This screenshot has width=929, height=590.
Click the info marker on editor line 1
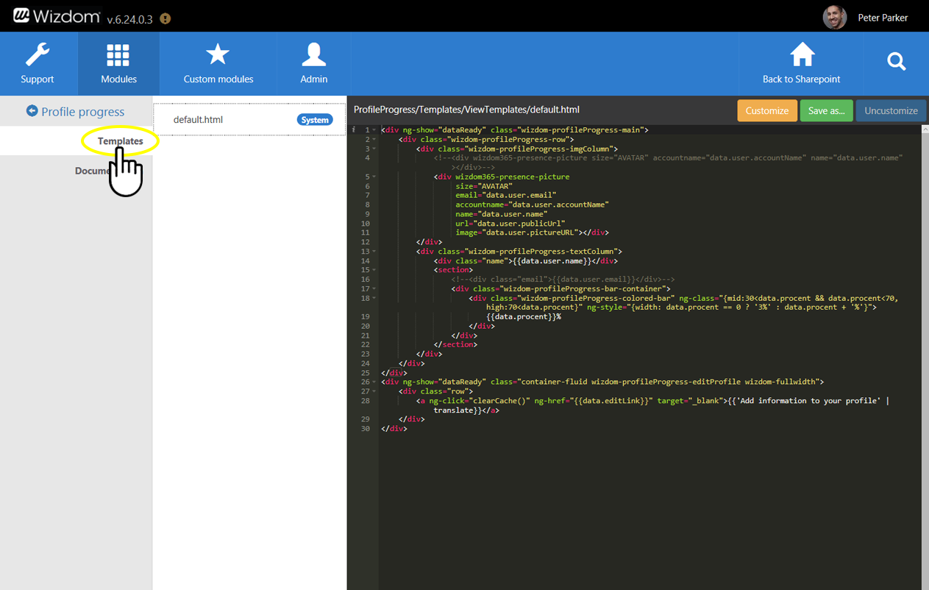pyautogui.click(x=354, y=130)
